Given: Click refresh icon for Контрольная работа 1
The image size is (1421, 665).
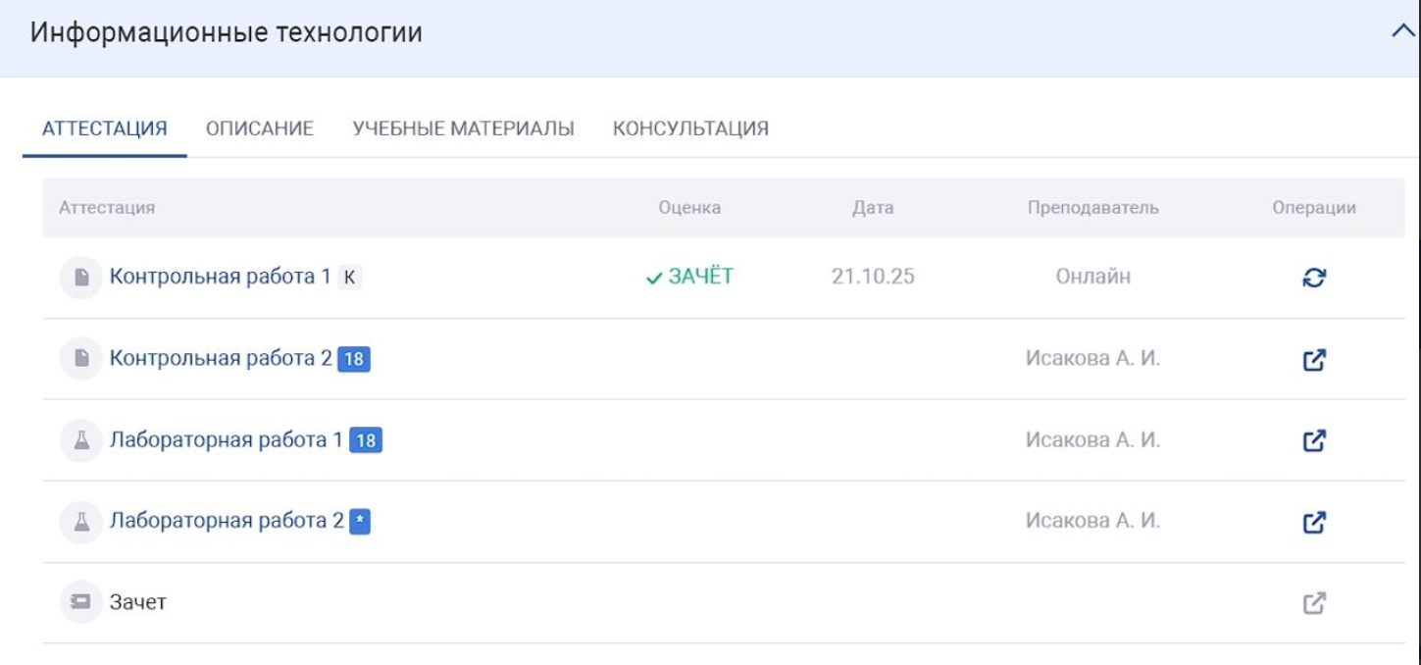Looking at the screenshot, I should pyautogui.click(x=1314, y=278).
